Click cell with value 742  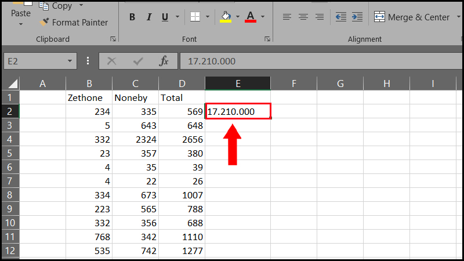pos(136,251)
